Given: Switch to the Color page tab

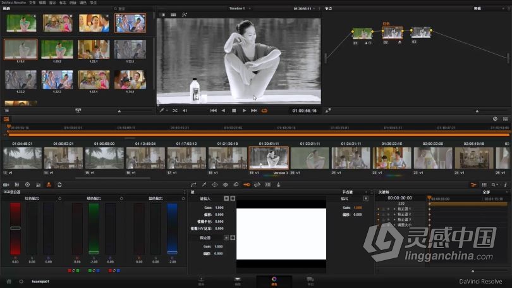Looking at the screenshot, I should tap(274, 281).
